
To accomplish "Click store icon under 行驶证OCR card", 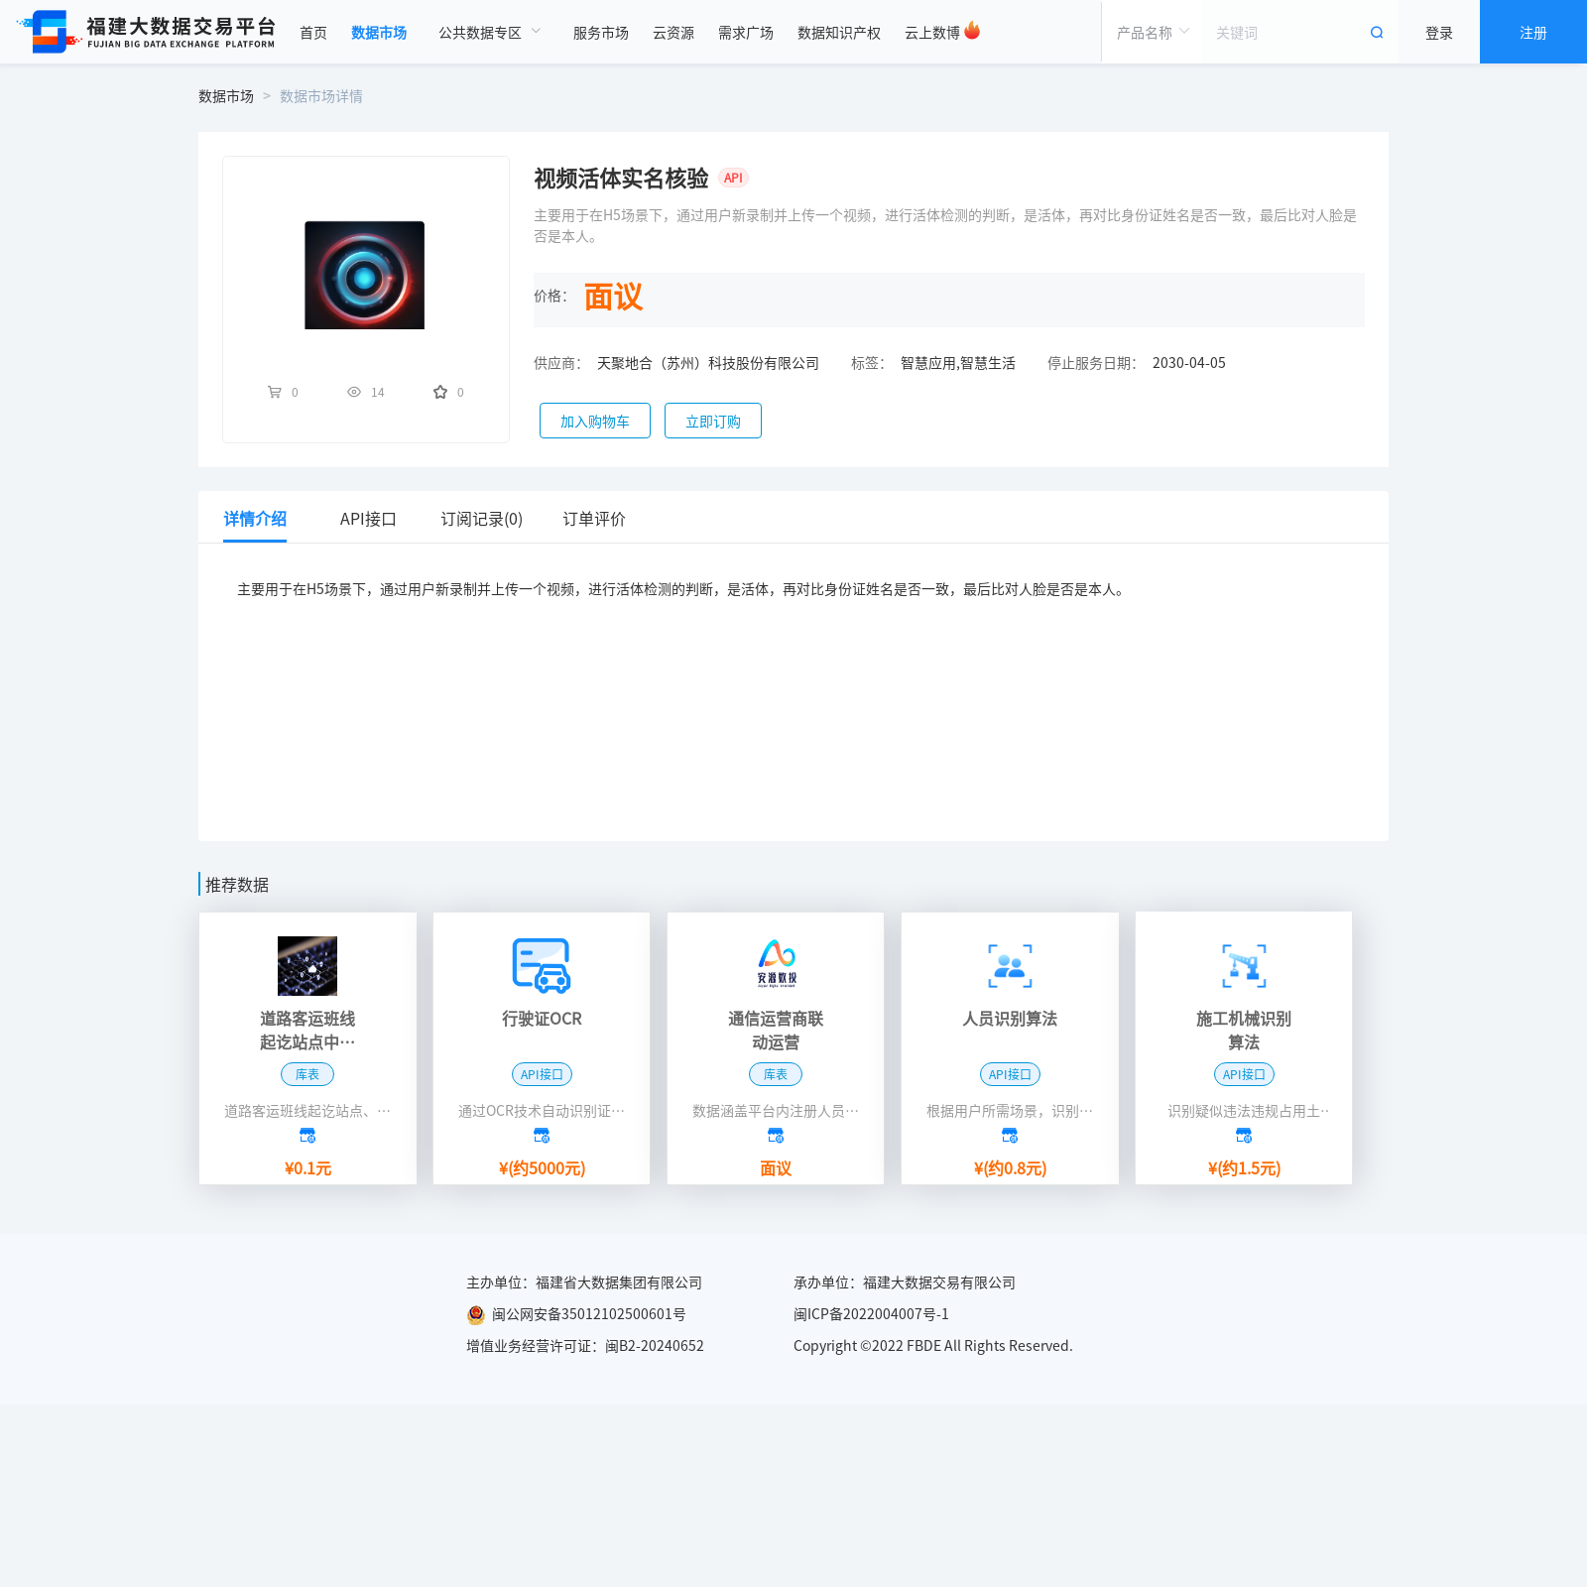I will (542, 1136).
